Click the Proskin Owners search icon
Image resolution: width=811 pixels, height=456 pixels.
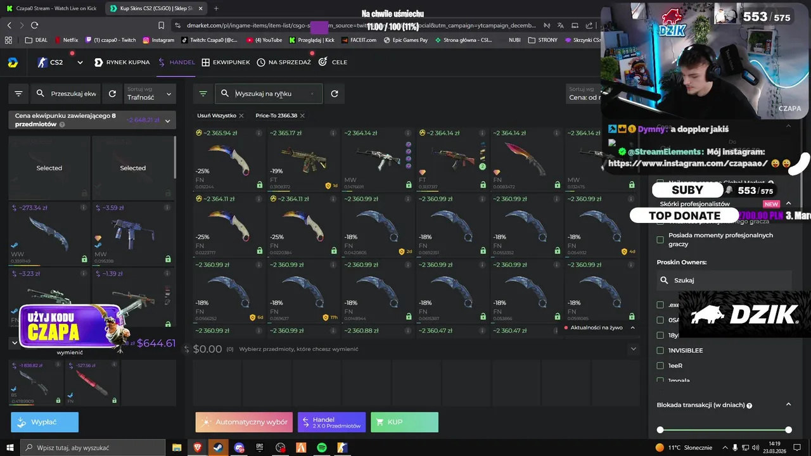point(664,280)
